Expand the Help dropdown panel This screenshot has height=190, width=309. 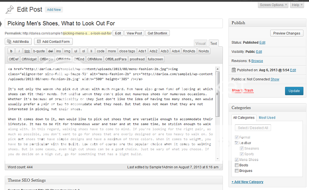(x=296, y=5)
